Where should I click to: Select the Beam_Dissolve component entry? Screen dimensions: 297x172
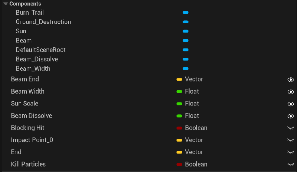(37, 59)
